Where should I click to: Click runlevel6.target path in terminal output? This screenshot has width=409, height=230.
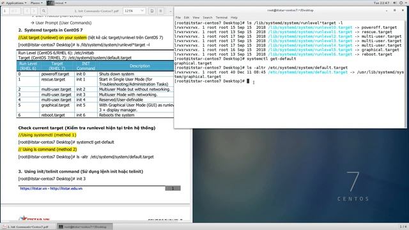[310, 54]
